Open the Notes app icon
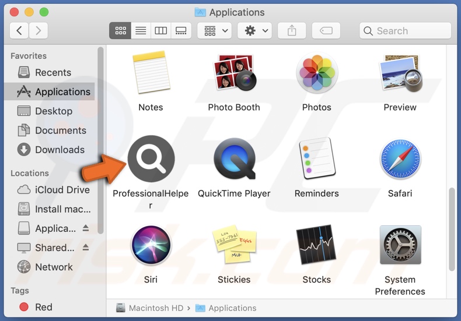This screenshot has height=321, width=461. coord(151,72)
